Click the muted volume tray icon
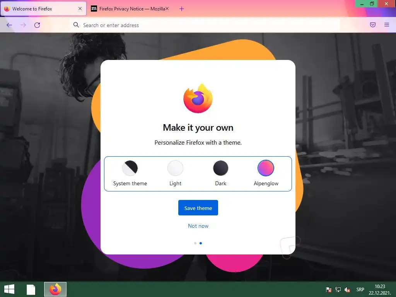Screen dimensions: 396x297 click(347, 290)
